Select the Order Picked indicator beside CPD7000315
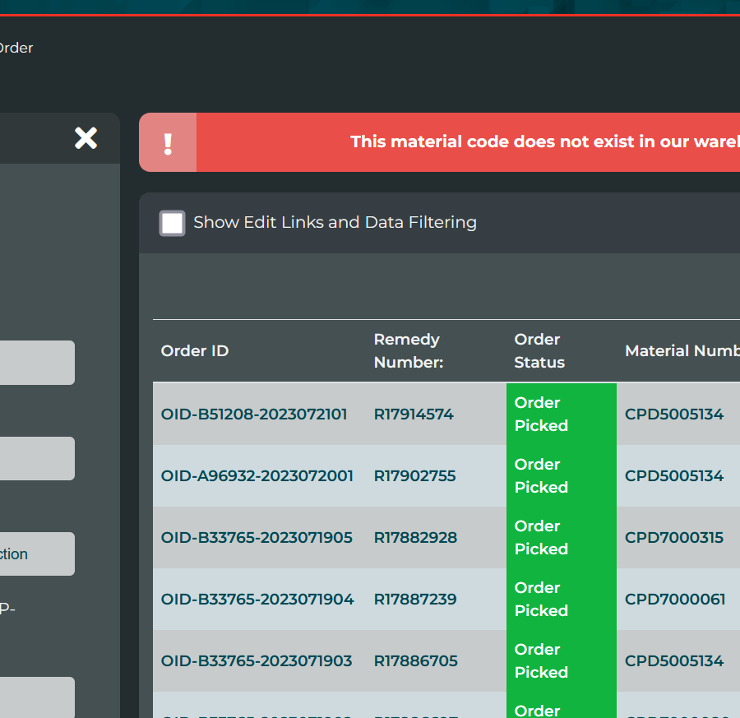 561,537
